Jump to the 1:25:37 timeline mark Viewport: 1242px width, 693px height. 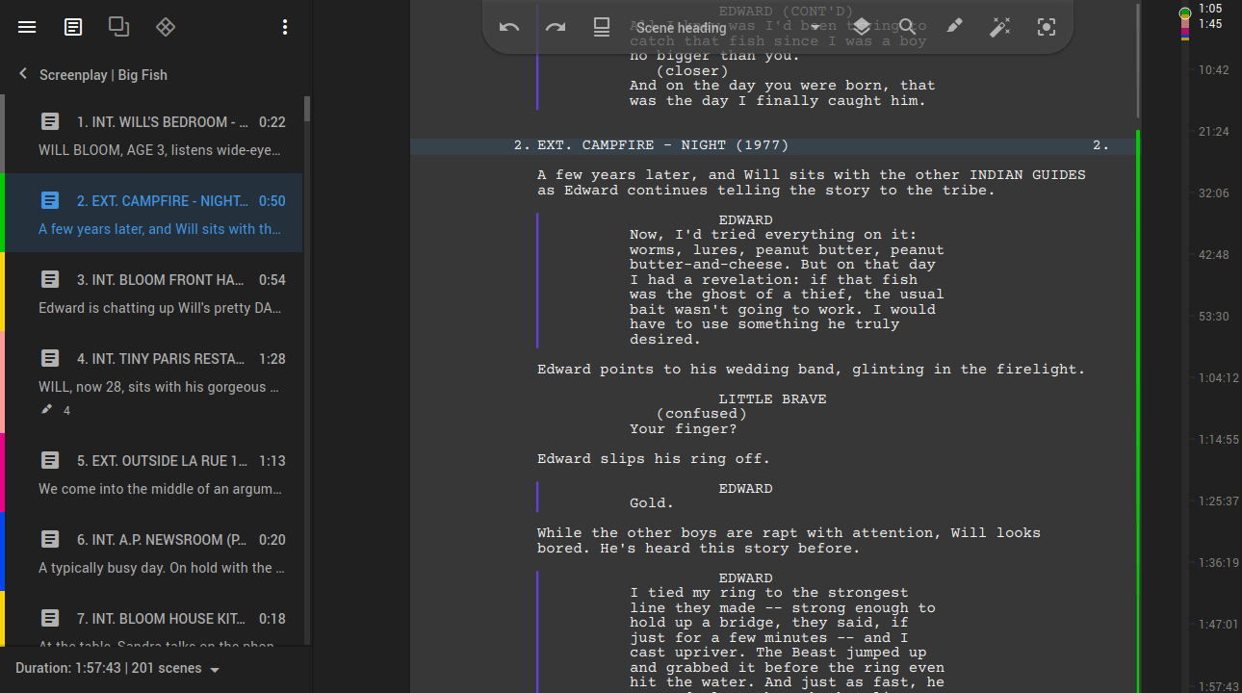(x=1217, y=501)
